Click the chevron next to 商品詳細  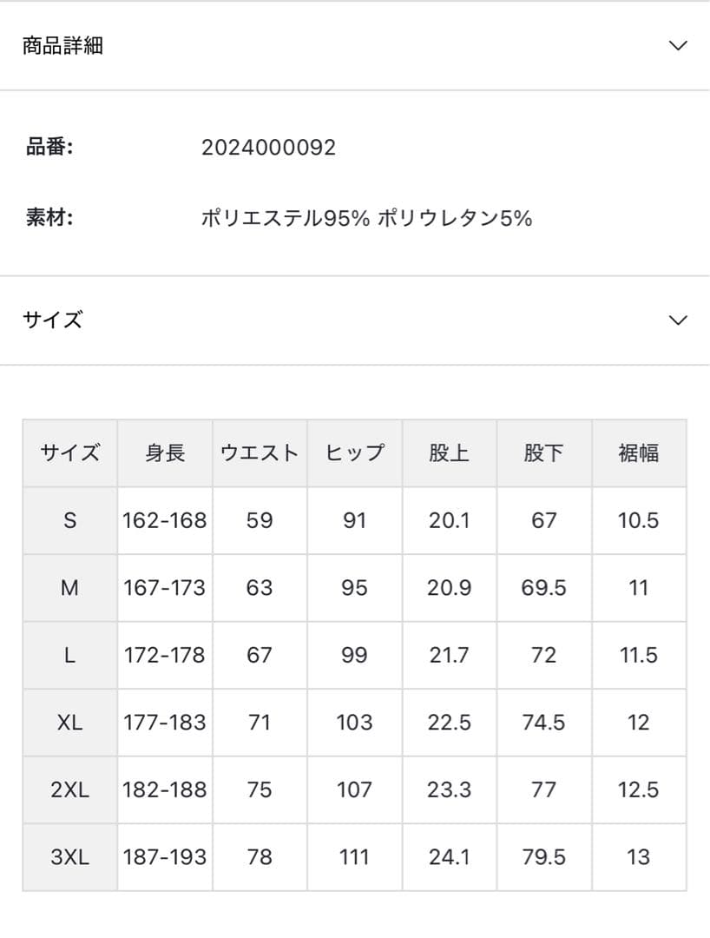[676, 45]
